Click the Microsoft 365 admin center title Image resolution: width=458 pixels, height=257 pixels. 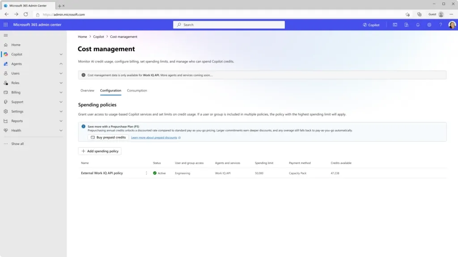[37, 25]
